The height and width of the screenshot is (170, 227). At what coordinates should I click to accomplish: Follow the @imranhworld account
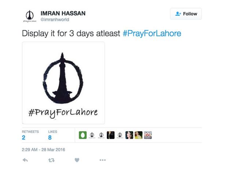click(x=186, y=14)
